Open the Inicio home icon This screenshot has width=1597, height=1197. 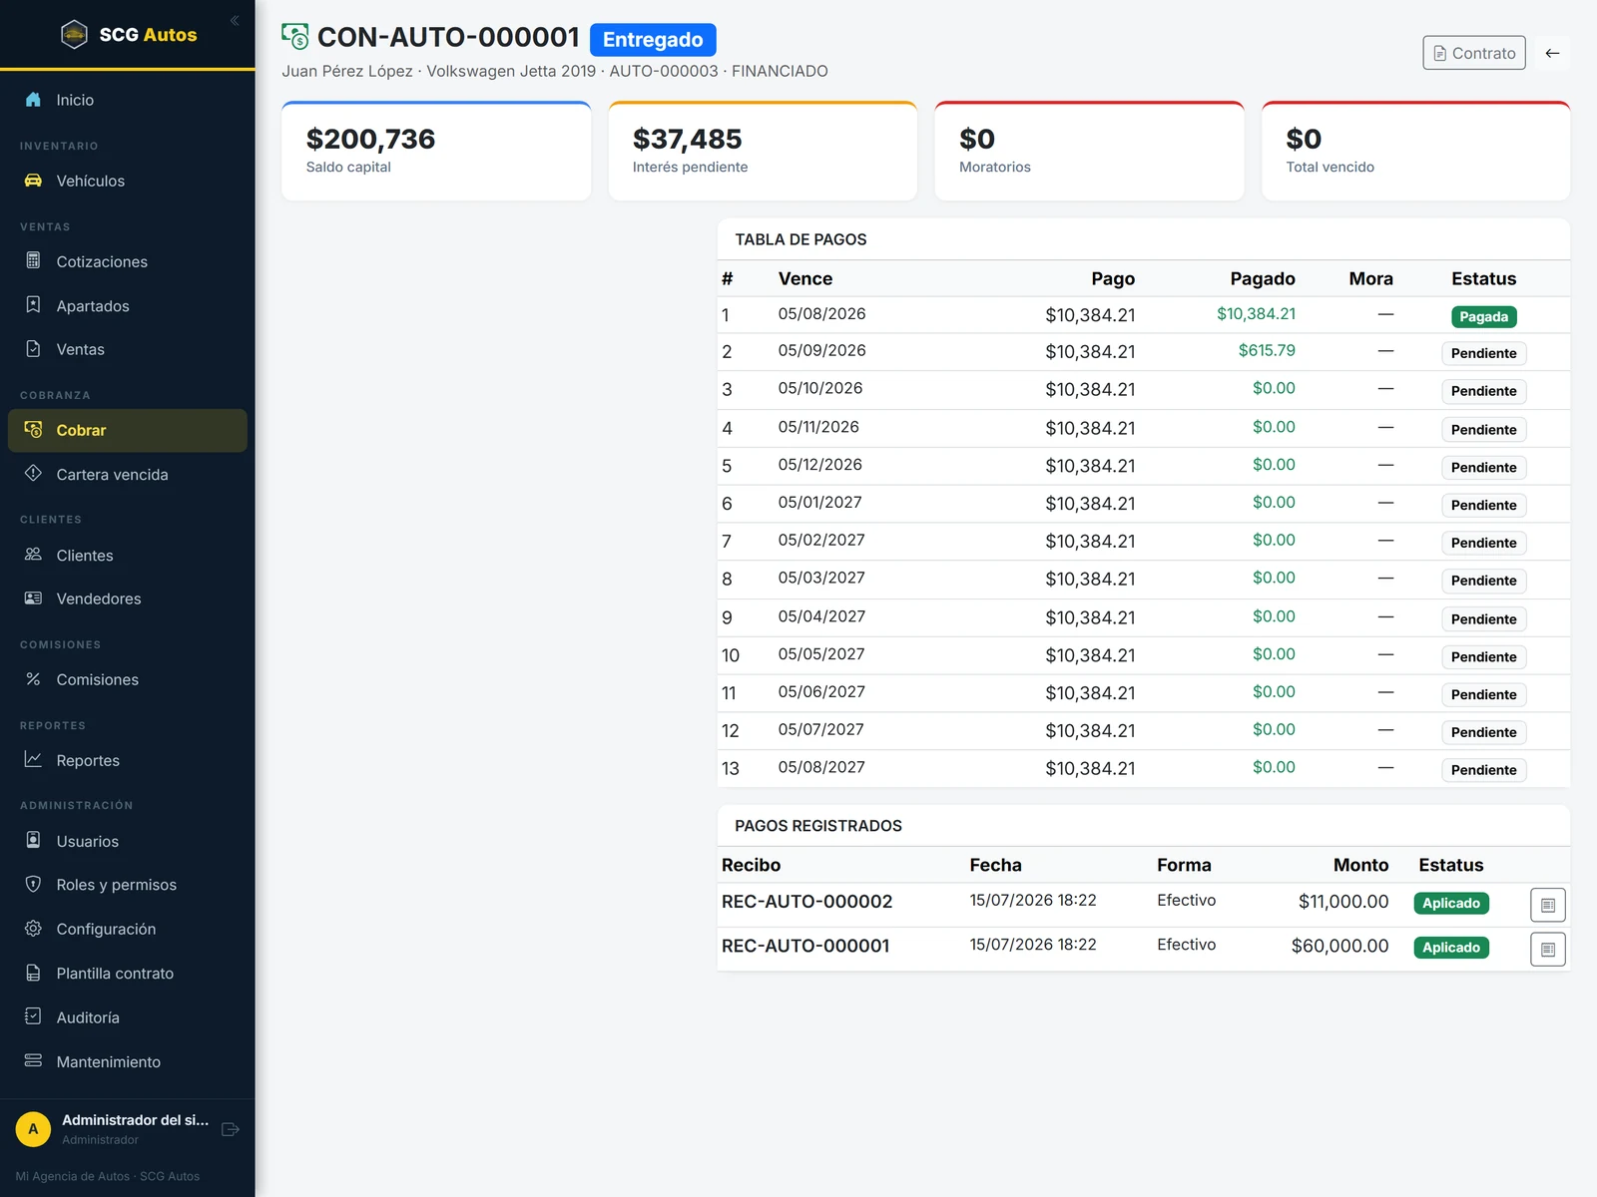[33, 100]
